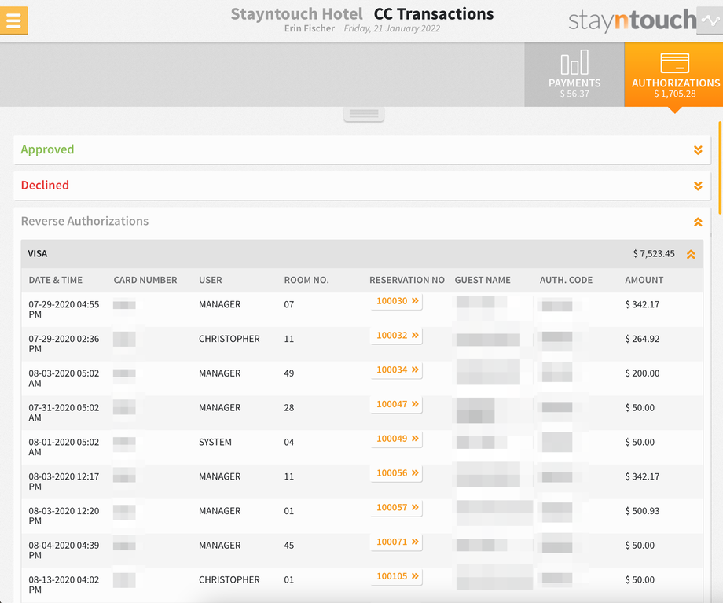Select the 08-01-2020 05:02 AM date cell

tap(64, 447)
